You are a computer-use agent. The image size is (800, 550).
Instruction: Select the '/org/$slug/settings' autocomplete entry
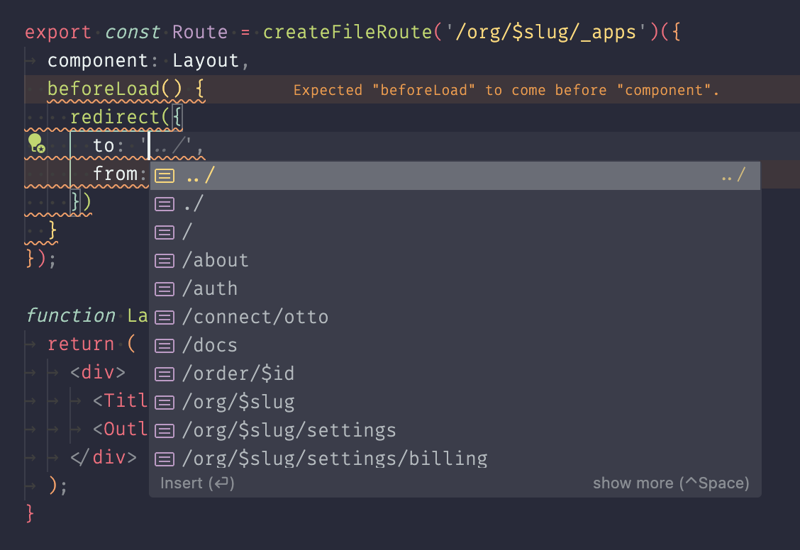[x=289, y=430]
